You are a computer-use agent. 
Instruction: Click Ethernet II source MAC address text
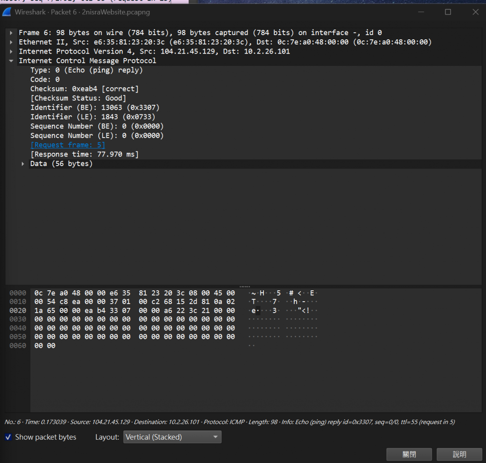pos(129,42)
